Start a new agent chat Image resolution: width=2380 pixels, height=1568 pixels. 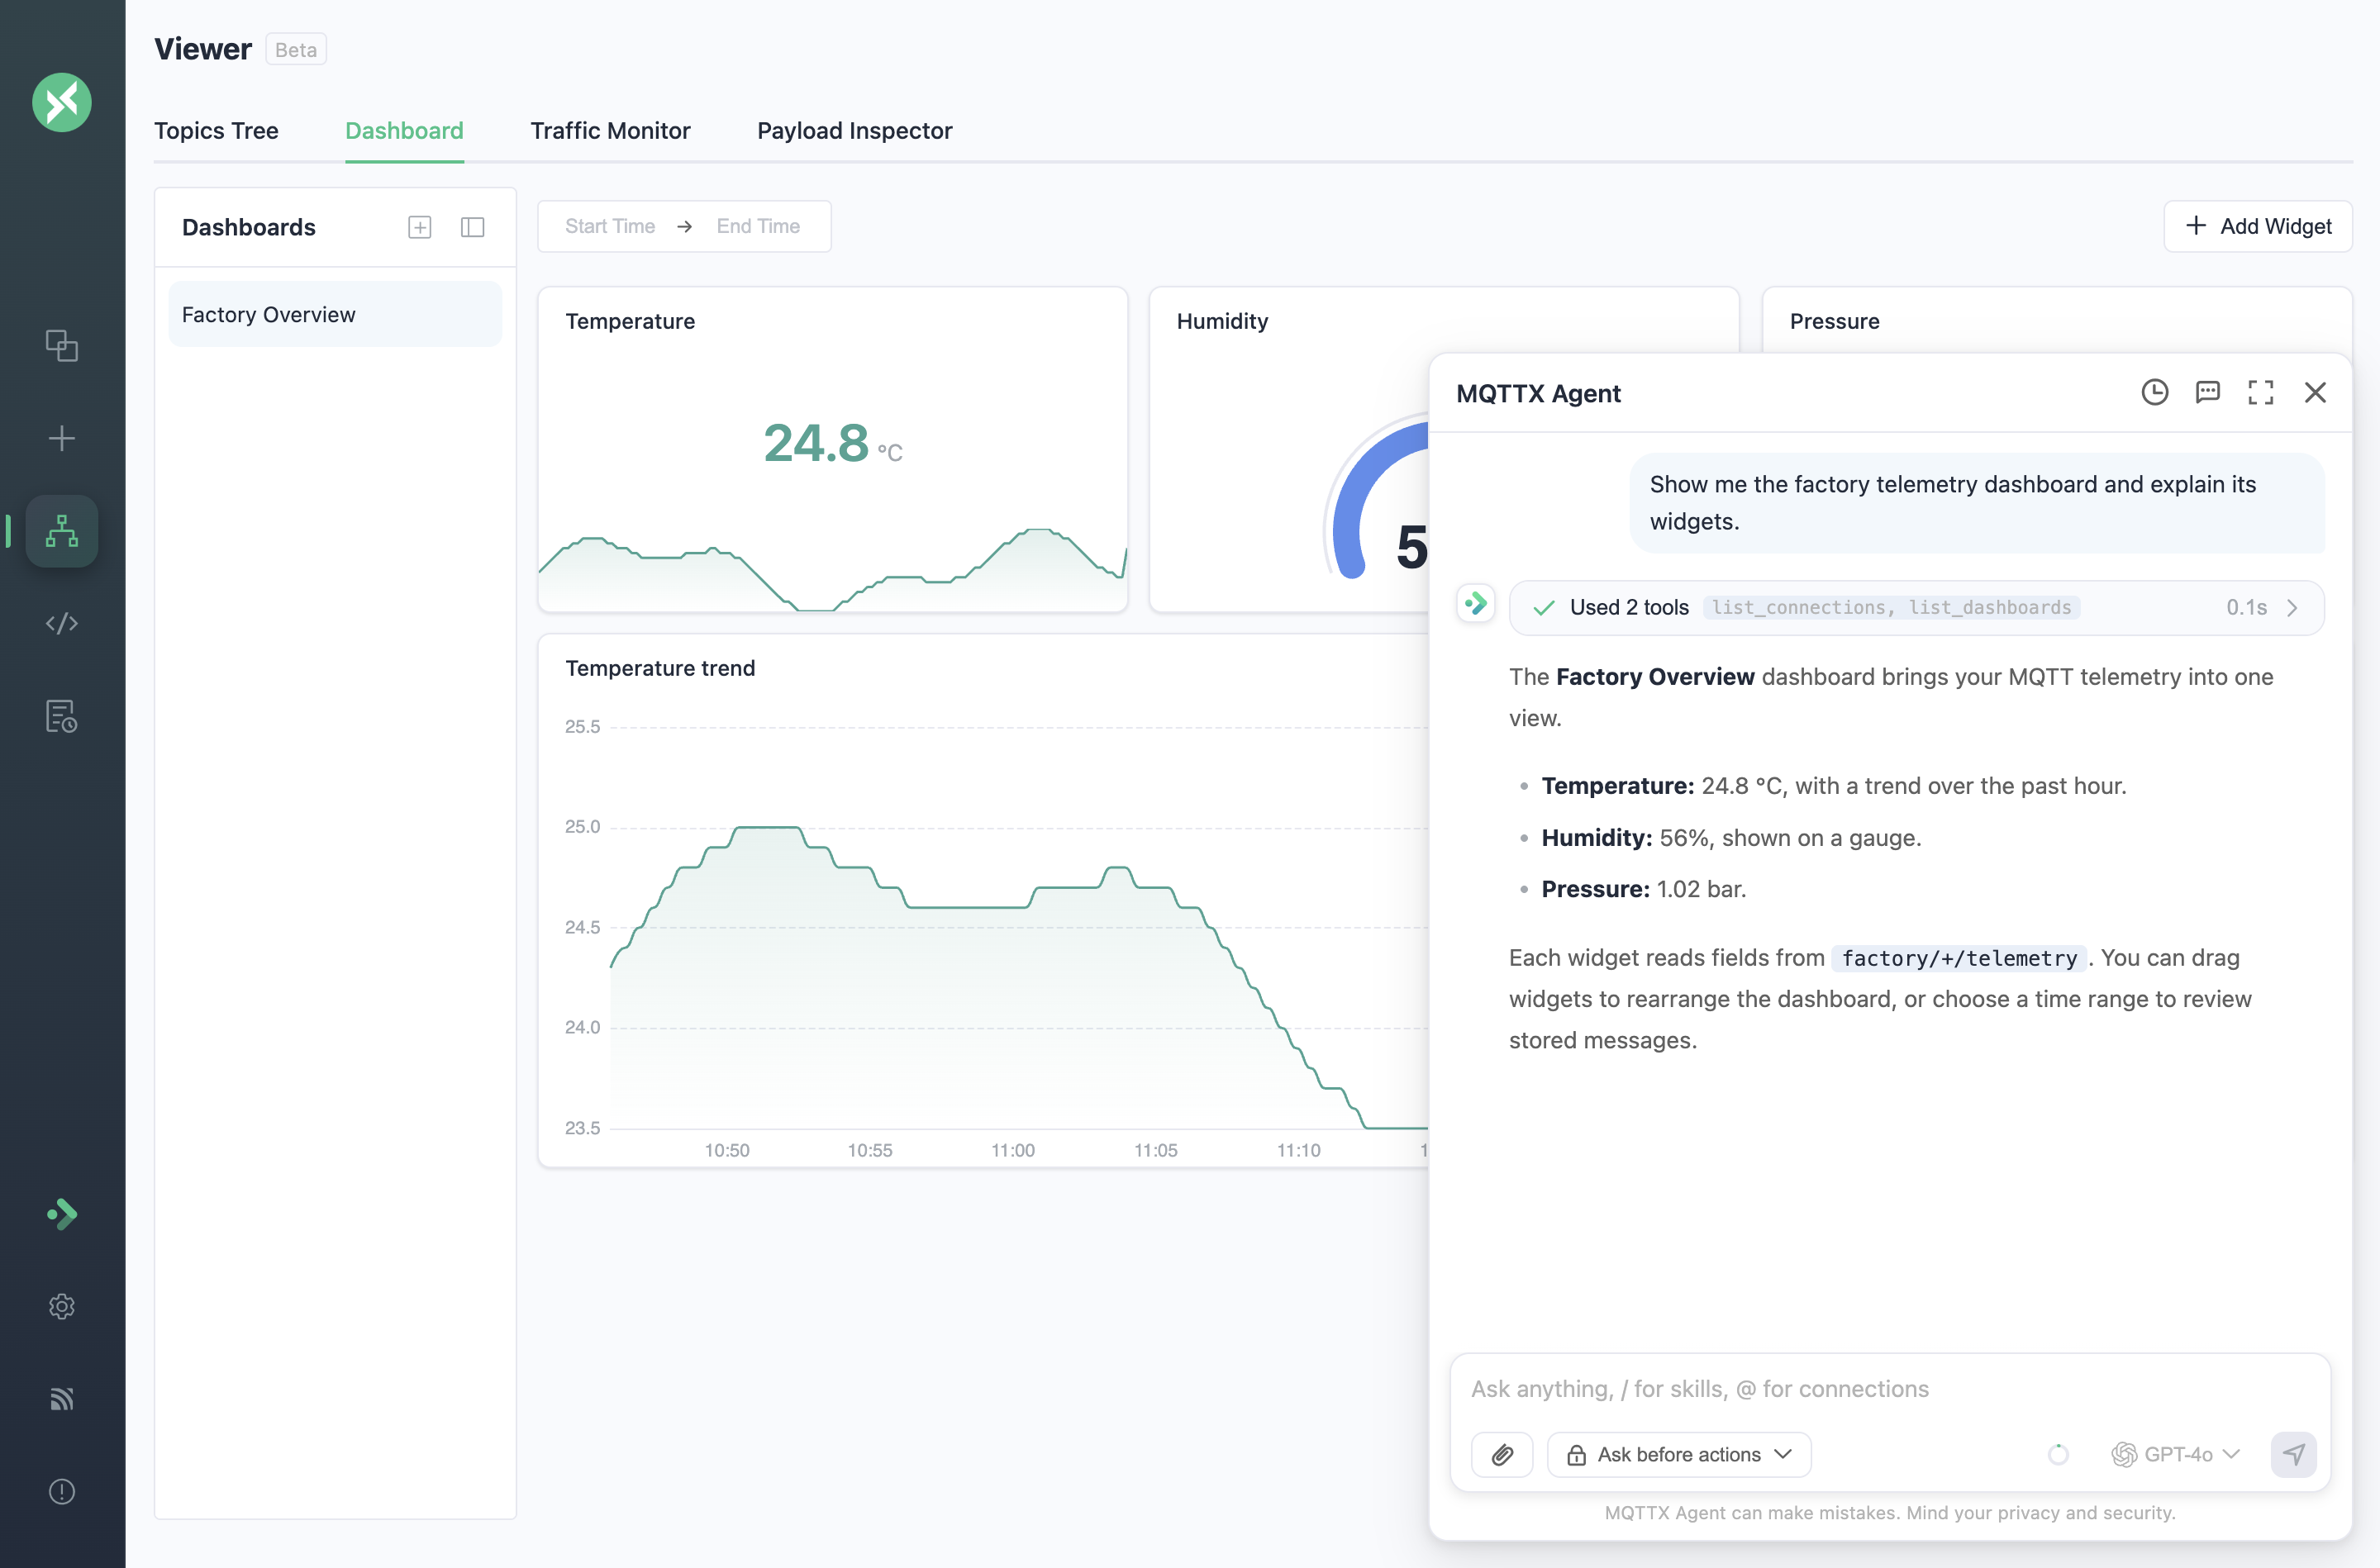click(2208, 392)
